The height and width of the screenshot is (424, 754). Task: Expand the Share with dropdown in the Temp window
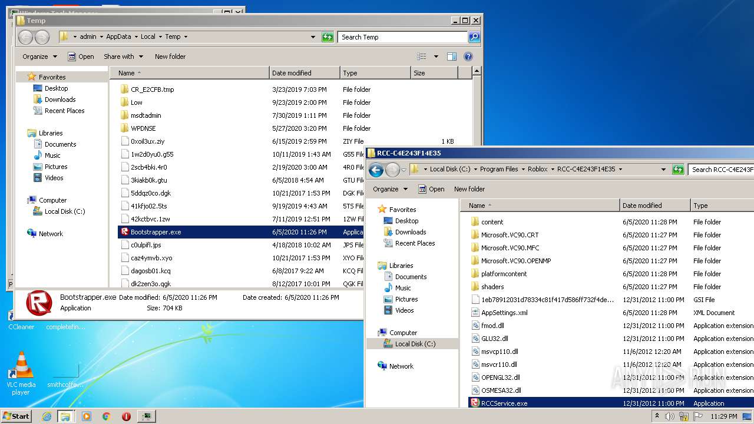124,57
